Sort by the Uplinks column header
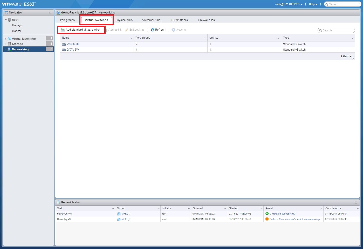363x249 pixels. coord(214,38)
